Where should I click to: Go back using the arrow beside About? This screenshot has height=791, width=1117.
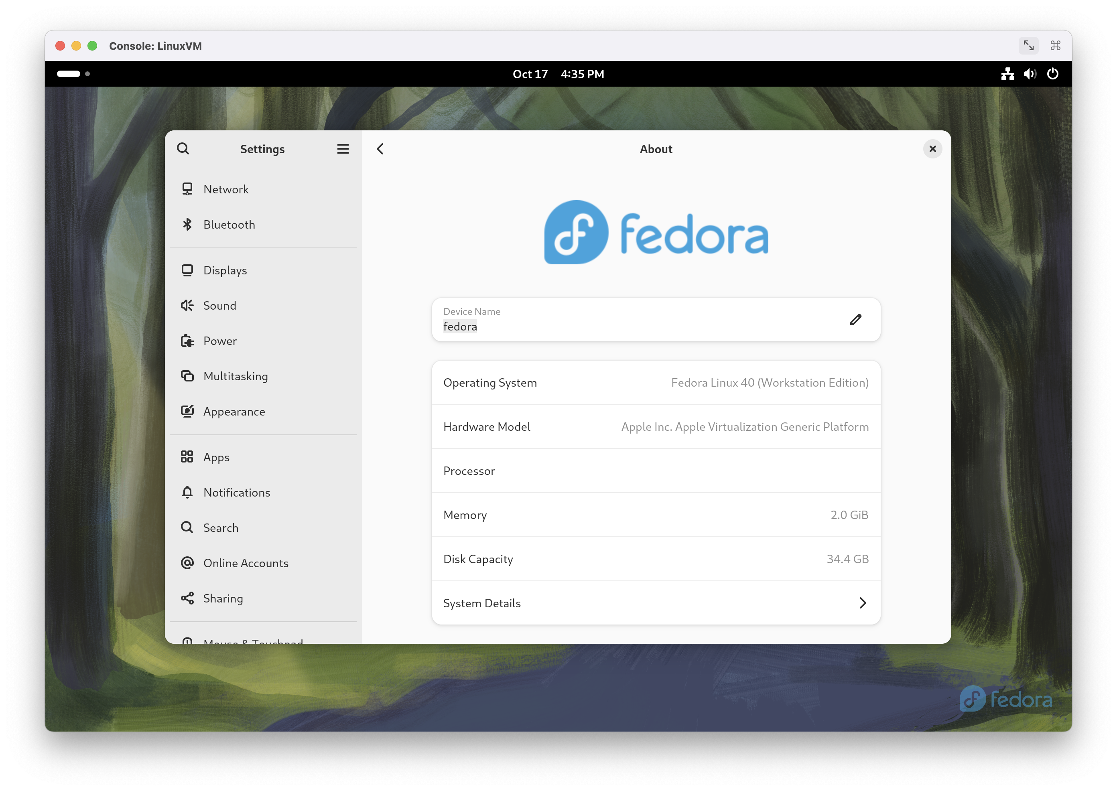tap(380, 148)
